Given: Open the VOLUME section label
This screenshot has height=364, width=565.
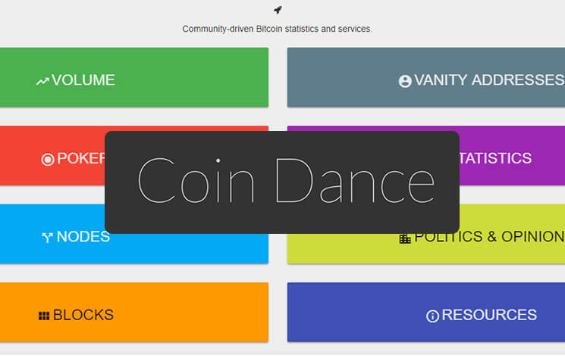Looking at the screenshot, I should (x=83, y=80).
